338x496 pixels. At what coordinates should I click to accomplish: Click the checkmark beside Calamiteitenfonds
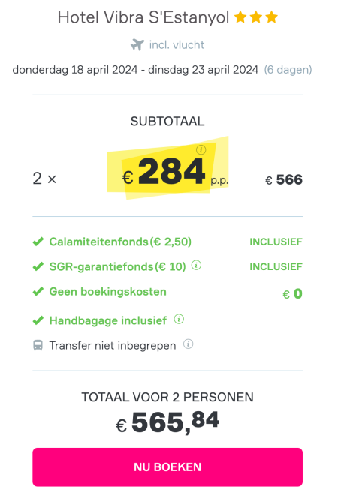click(x=38, y=242)
